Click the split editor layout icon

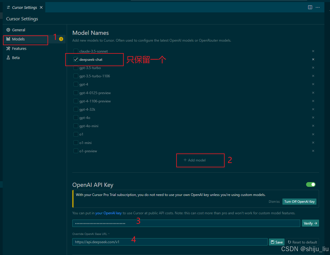click(310, 7)
